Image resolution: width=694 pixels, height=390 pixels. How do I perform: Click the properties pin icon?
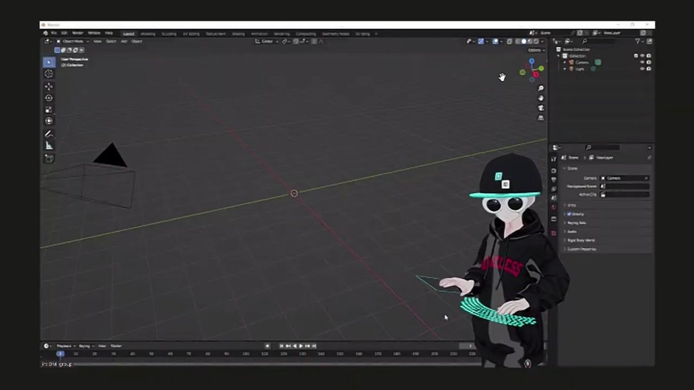pos(649,157)
